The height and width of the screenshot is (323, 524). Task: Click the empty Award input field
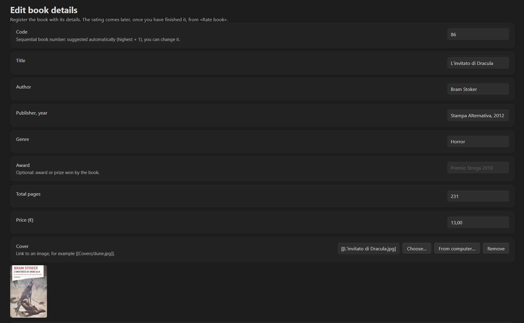pos(478,168)
